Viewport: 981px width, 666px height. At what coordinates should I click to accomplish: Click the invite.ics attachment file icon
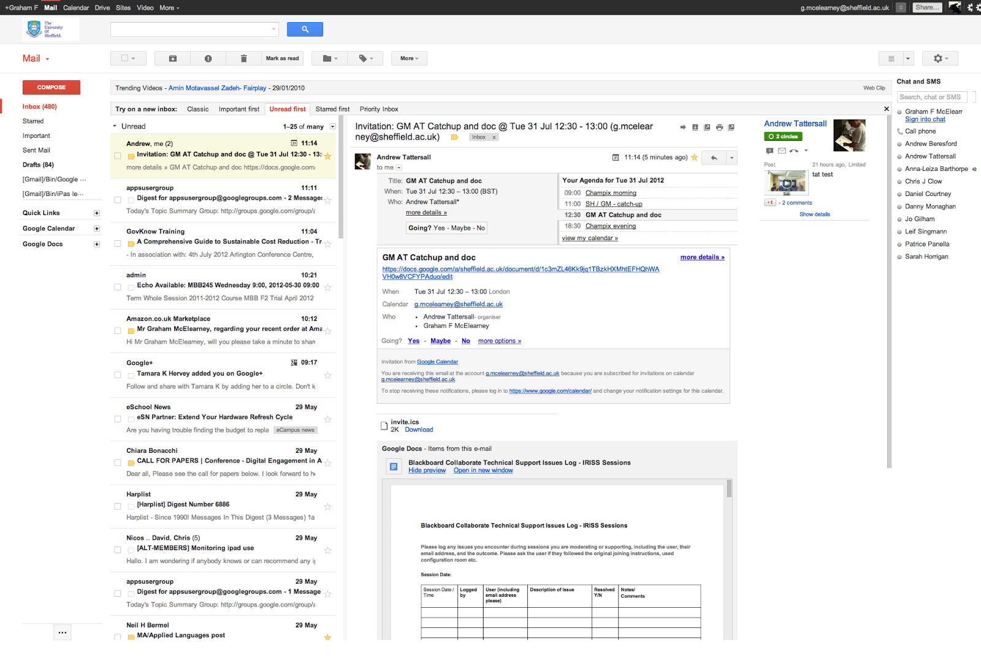(384, 426)
